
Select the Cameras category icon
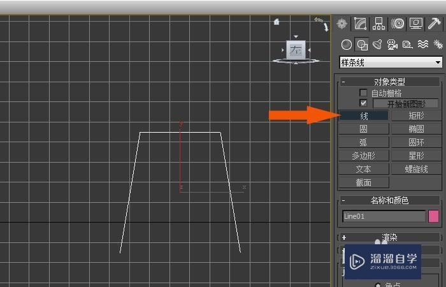(392, 45)
